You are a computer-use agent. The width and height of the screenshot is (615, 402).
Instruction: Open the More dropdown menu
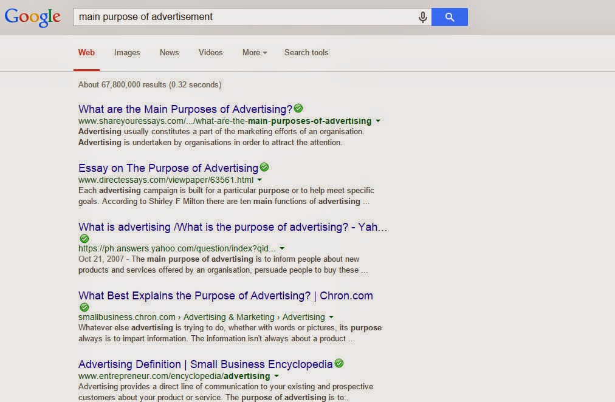tap(255, 52)
